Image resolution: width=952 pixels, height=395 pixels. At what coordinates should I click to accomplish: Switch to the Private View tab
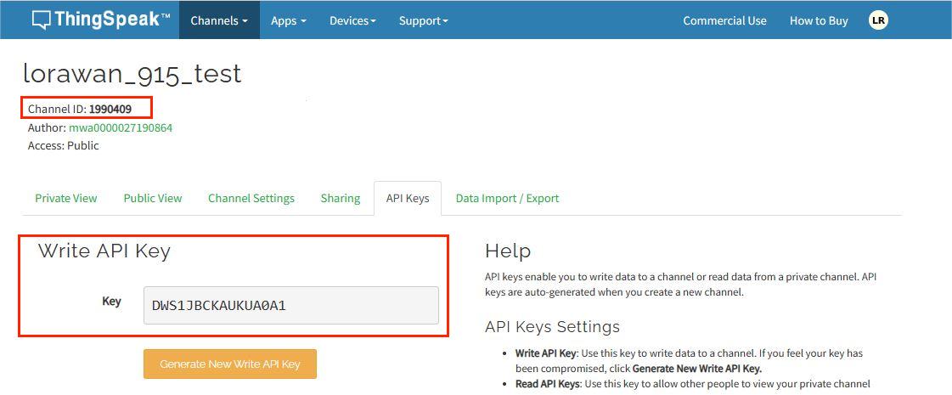(66, 198)
